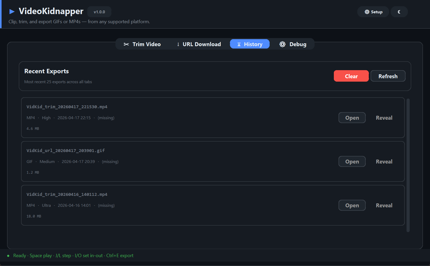Click the 4.6 MB size label
The image size is (430, 266).
[33, 129]
